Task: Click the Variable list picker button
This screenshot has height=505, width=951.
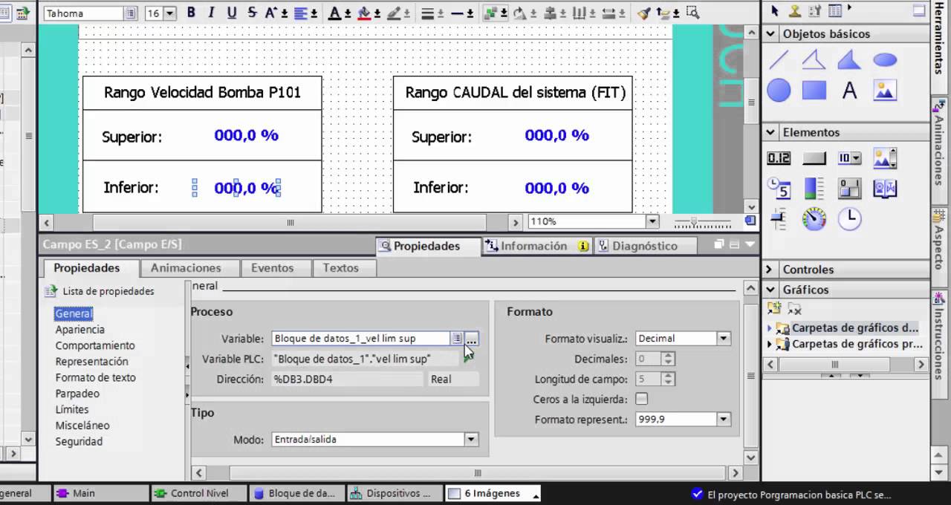Action: pos(457,339)
